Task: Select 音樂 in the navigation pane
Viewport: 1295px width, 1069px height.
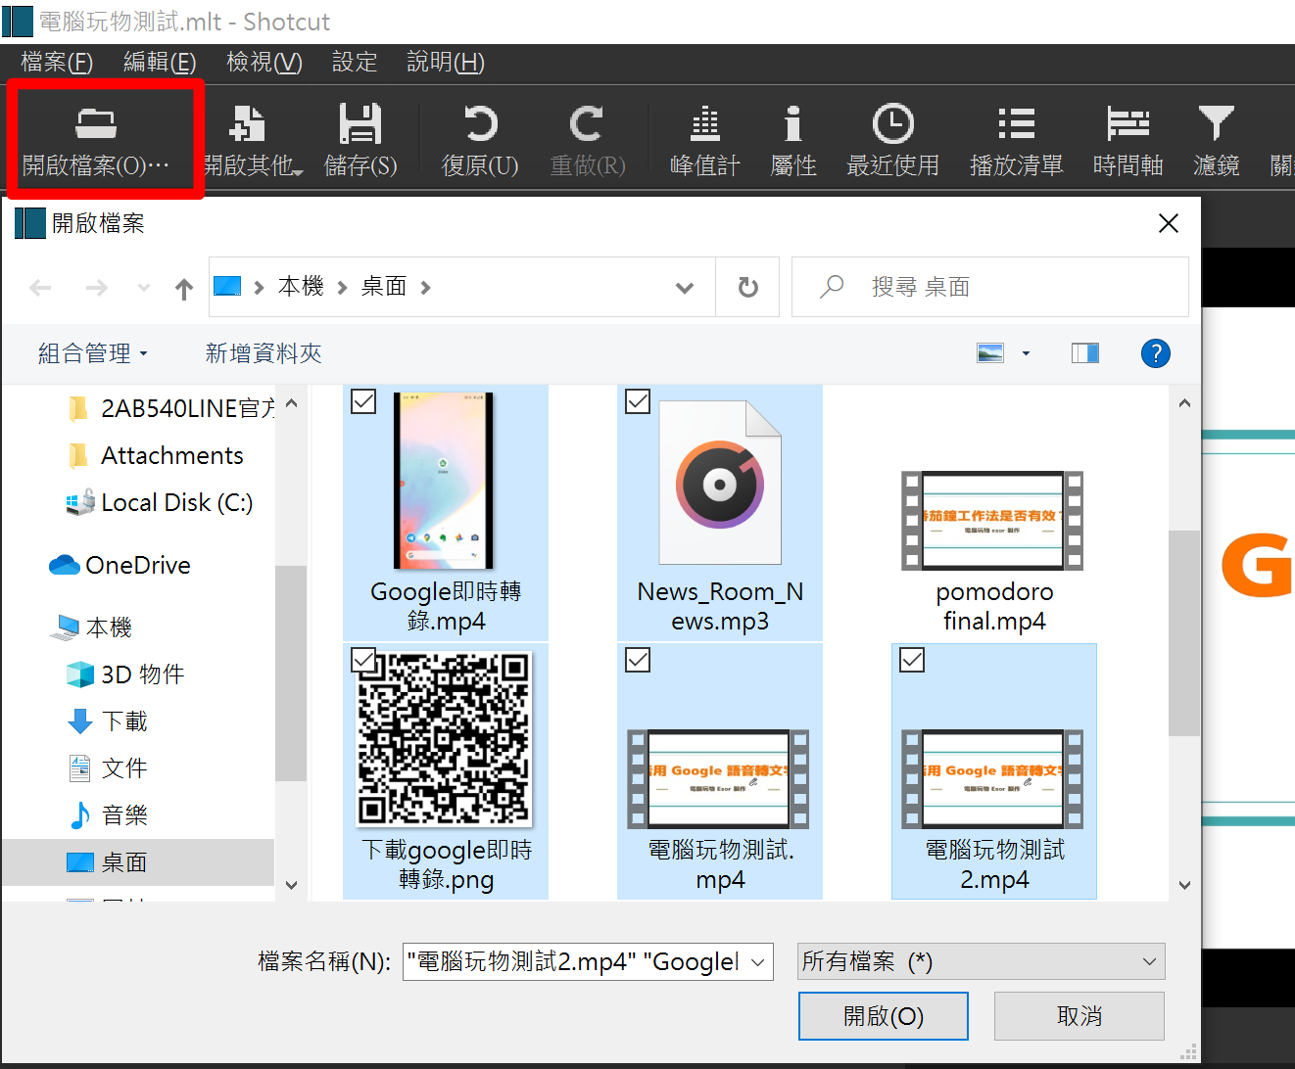Action: [x=107, y=815]
